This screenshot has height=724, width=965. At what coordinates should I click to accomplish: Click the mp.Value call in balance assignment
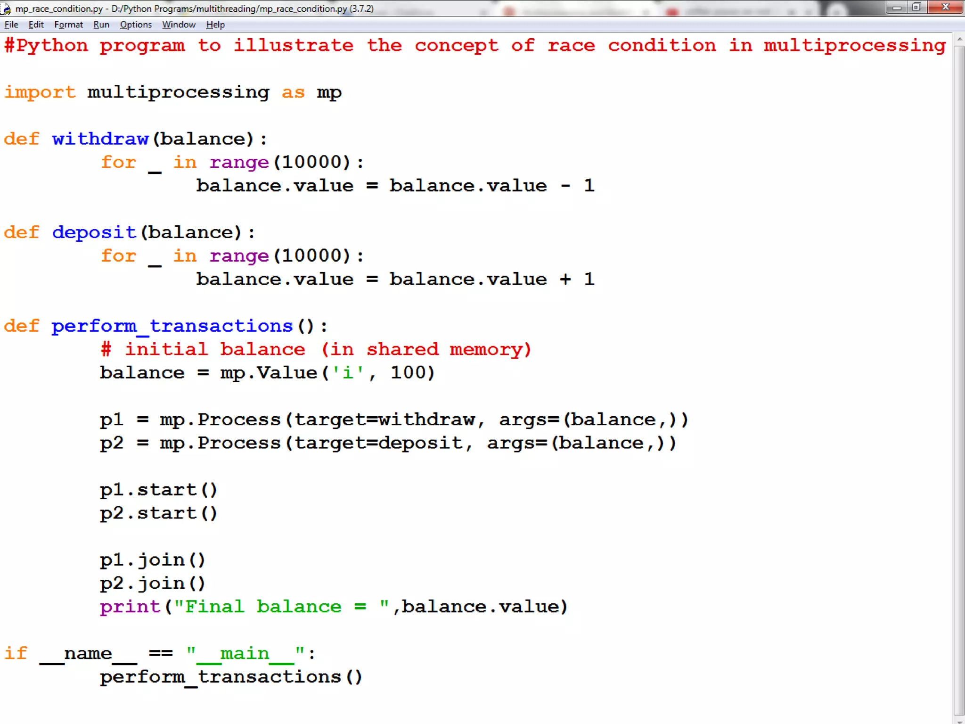click(269, 373)
